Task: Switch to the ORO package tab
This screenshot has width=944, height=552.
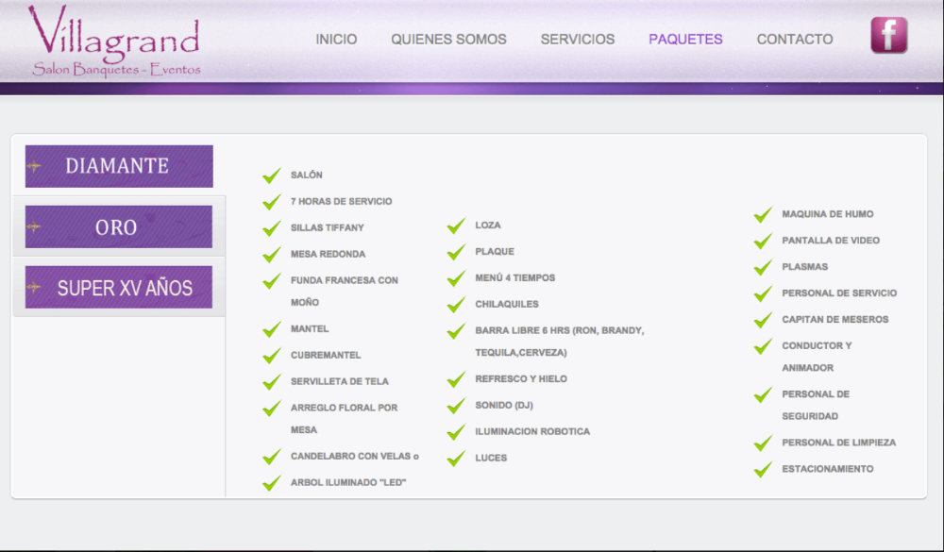Action: (x=119, y=227)
